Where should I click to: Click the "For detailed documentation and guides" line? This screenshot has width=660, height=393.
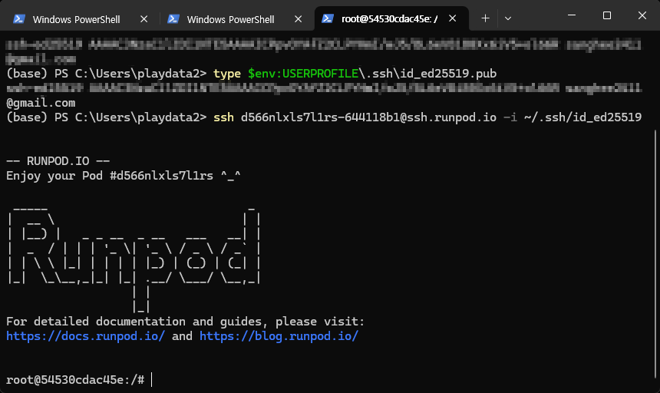185,322
